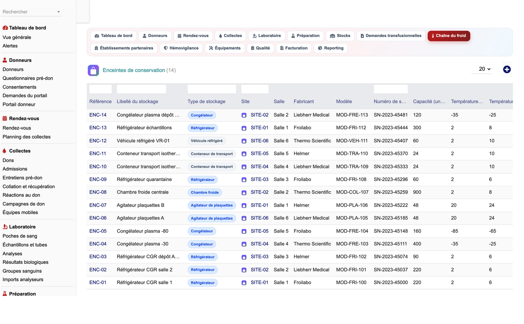Open the Facturation tab
This screenshot has height=324, width=524.
pyautogui.click(x=294, y=48)
